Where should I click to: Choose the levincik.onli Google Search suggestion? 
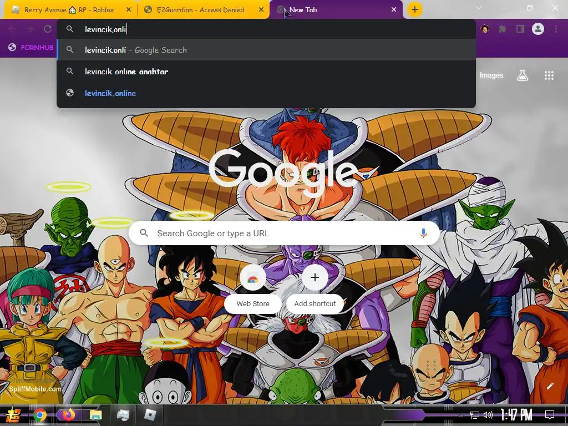[266, 50]
